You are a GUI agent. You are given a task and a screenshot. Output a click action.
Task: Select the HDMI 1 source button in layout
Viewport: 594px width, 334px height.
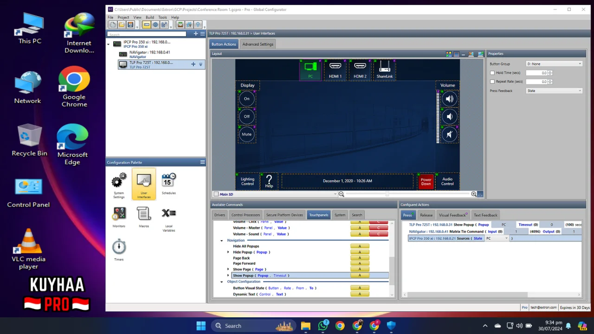tap(335, 70)
